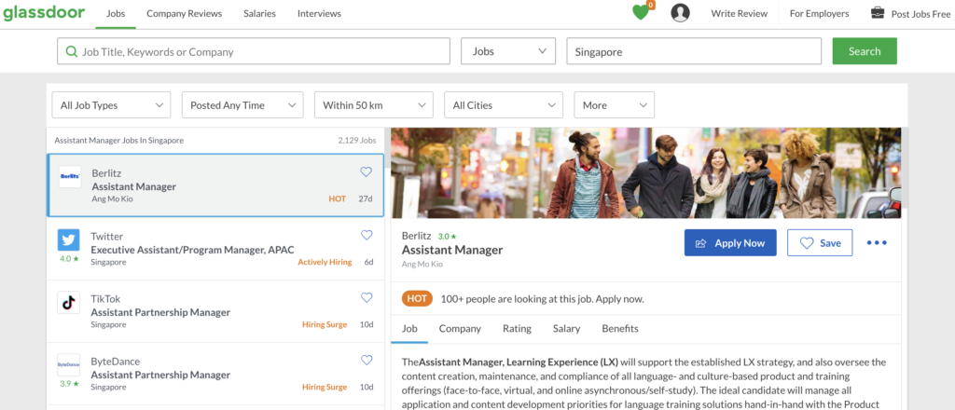Click the Singapore location field

[694, 51]
